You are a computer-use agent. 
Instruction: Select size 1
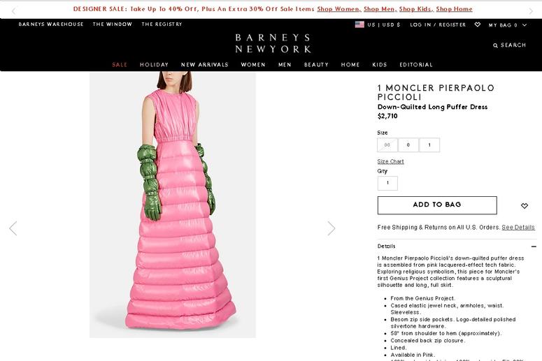click(x=429, y=145)
